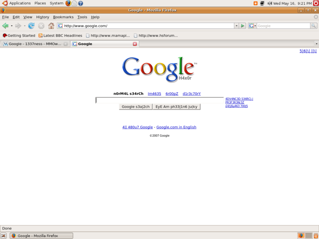Open the £4|\|6u463 700|5 link
Viewport: 319px width, 239px height.
[236, 106]
